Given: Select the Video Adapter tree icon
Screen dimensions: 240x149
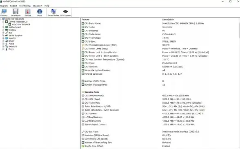Looking at the screenshot, I should [7, 36].
